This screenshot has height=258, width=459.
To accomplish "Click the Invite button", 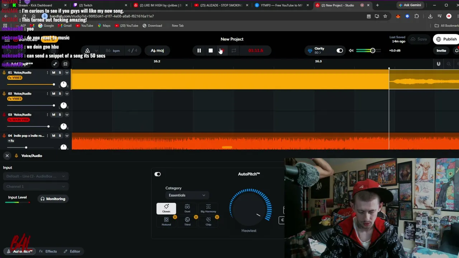I will [441, 51].
